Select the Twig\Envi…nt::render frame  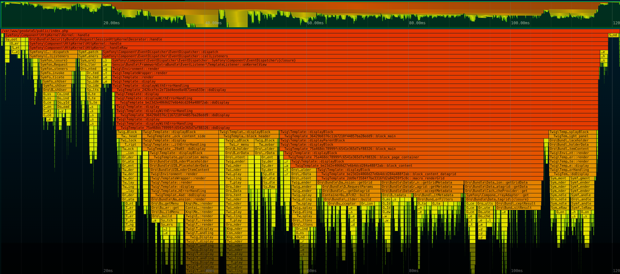coord(573,153)
